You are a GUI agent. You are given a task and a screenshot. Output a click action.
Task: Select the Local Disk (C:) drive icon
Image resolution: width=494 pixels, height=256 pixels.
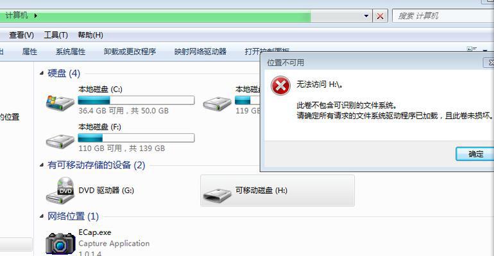tap(60, 102)
